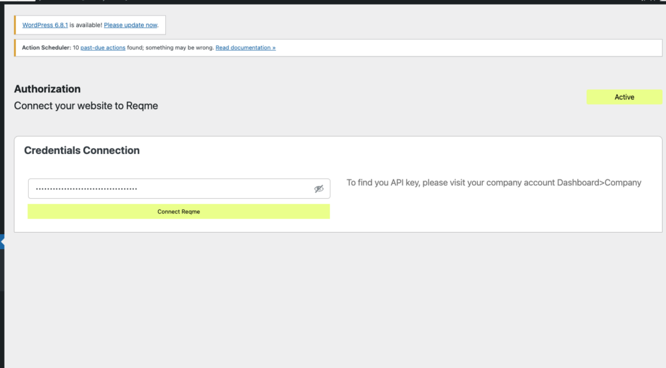Screen dimensions: 666x368
Task: Click the 'Action Scheduler:' label text
Action: pyautogui.click(x=46, y=47)
